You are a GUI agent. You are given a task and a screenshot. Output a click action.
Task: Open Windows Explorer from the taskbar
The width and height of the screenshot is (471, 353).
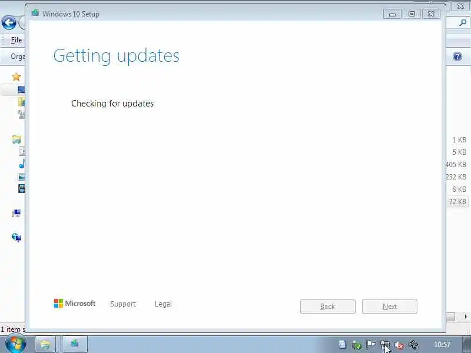point(45,344)
